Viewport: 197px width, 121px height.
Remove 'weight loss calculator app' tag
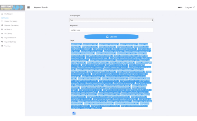tap(109, 58)
